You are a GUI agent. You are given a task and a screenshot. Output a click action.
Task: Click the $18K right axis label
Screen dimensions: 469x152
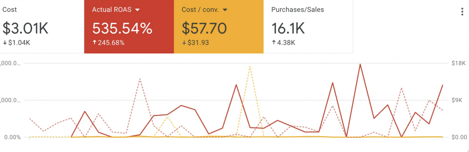459,63
